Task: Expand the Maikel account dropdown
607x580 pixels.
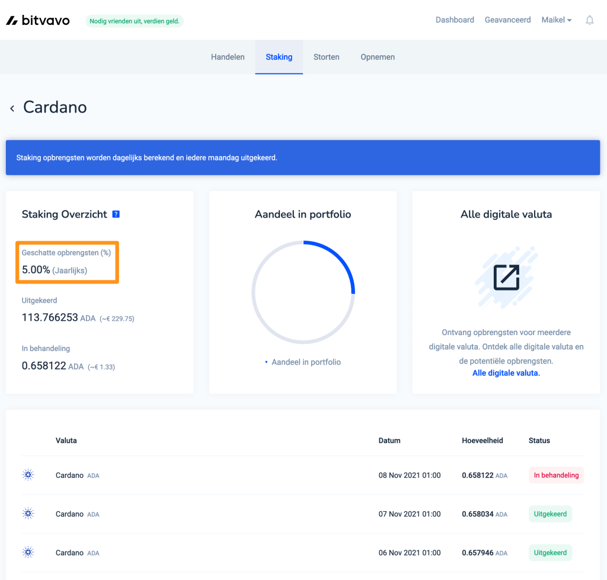Action: click(556, 20)
